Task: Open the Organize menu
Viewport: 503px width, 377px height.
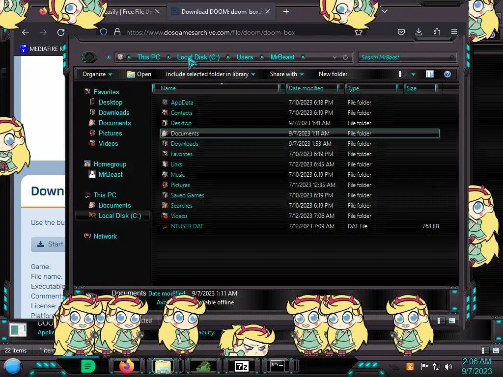Action: [97, 74]
